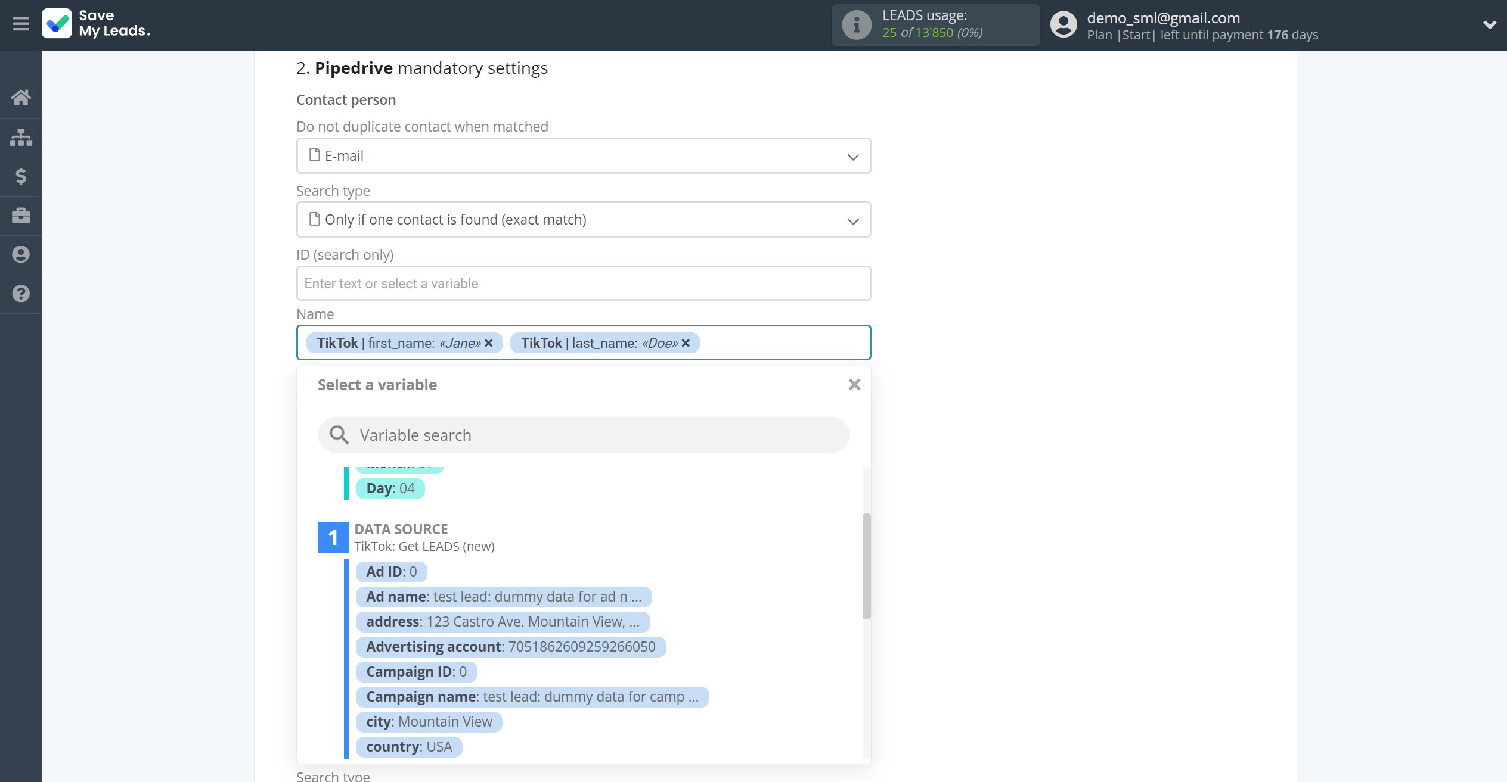Open the briefcase sidebar icon
Screen dimensions: 1507x782
coord(21,216)
